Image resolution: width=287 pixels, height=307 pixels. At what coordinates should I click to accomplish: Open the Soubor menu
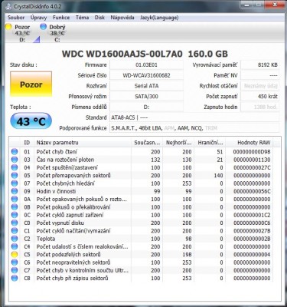(16, 18)
